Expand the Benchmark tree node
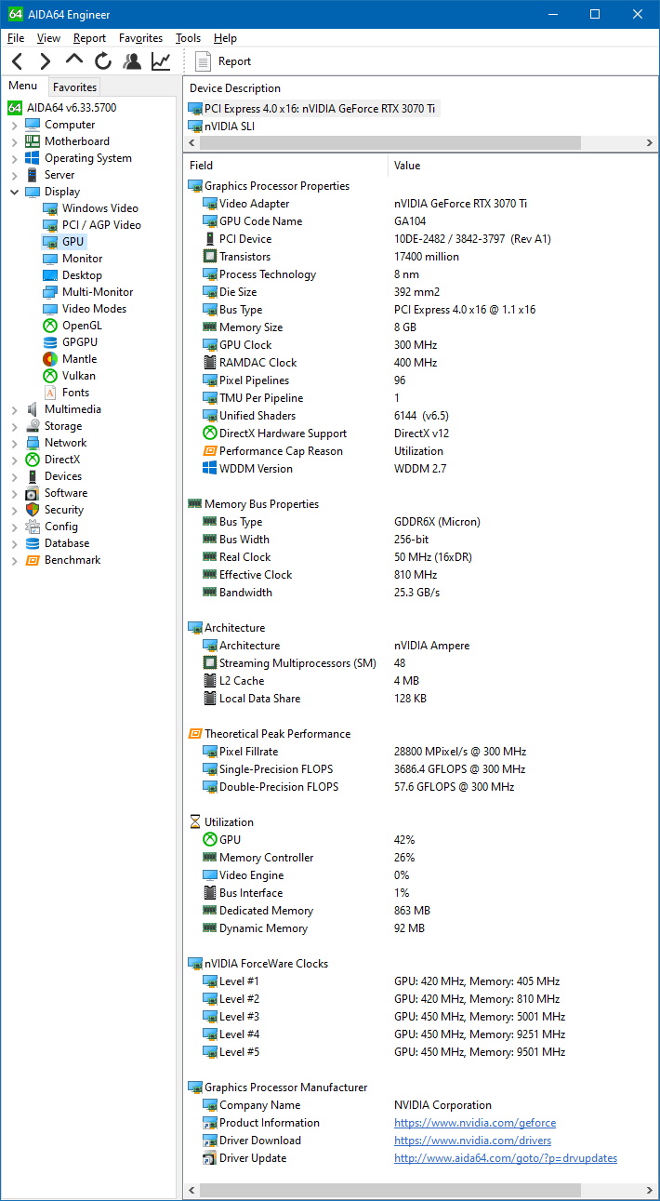 (x=14, y=560)
